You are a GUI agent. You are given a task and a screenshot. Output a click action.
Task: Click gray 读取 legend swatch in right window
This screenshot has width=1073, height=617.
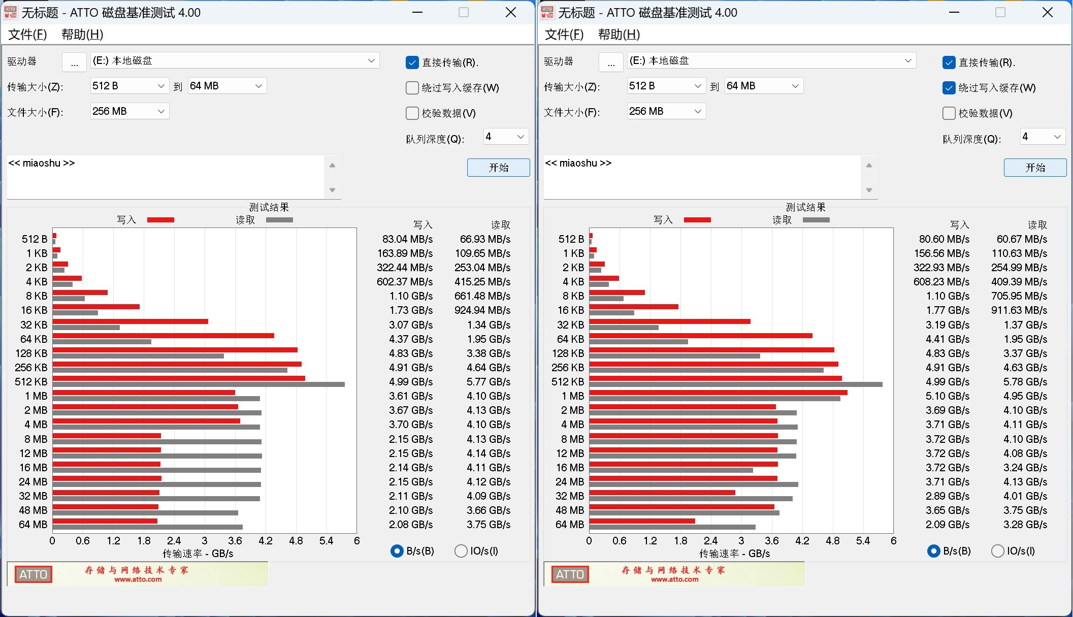click(816, 220)
